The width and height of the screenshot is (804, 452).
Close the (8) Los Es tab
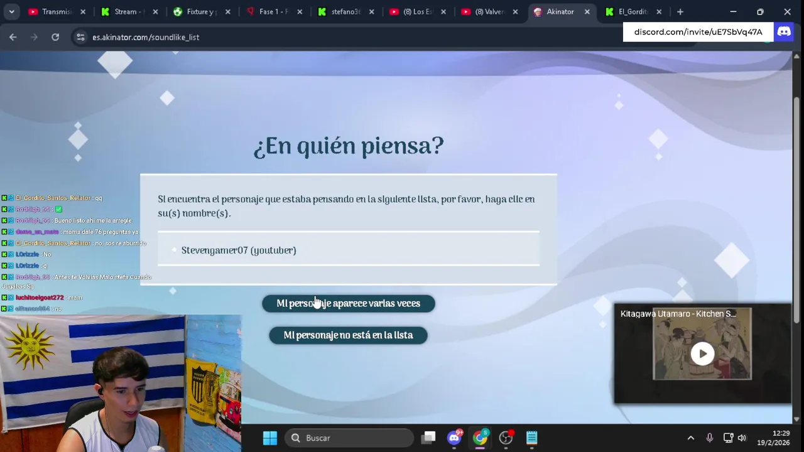tap(444, 11)
